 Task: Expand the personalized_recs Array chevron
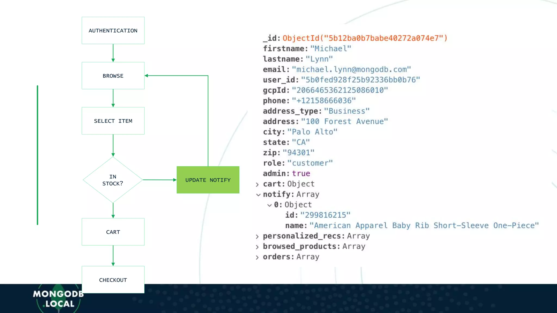point(257,237)
